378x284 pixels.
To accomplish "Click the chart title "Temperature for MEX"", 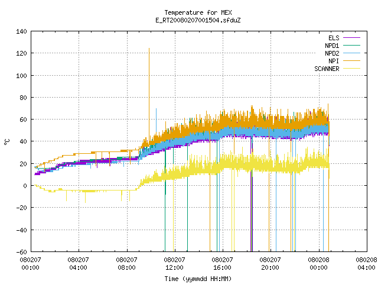I will [x=198, y=12].
